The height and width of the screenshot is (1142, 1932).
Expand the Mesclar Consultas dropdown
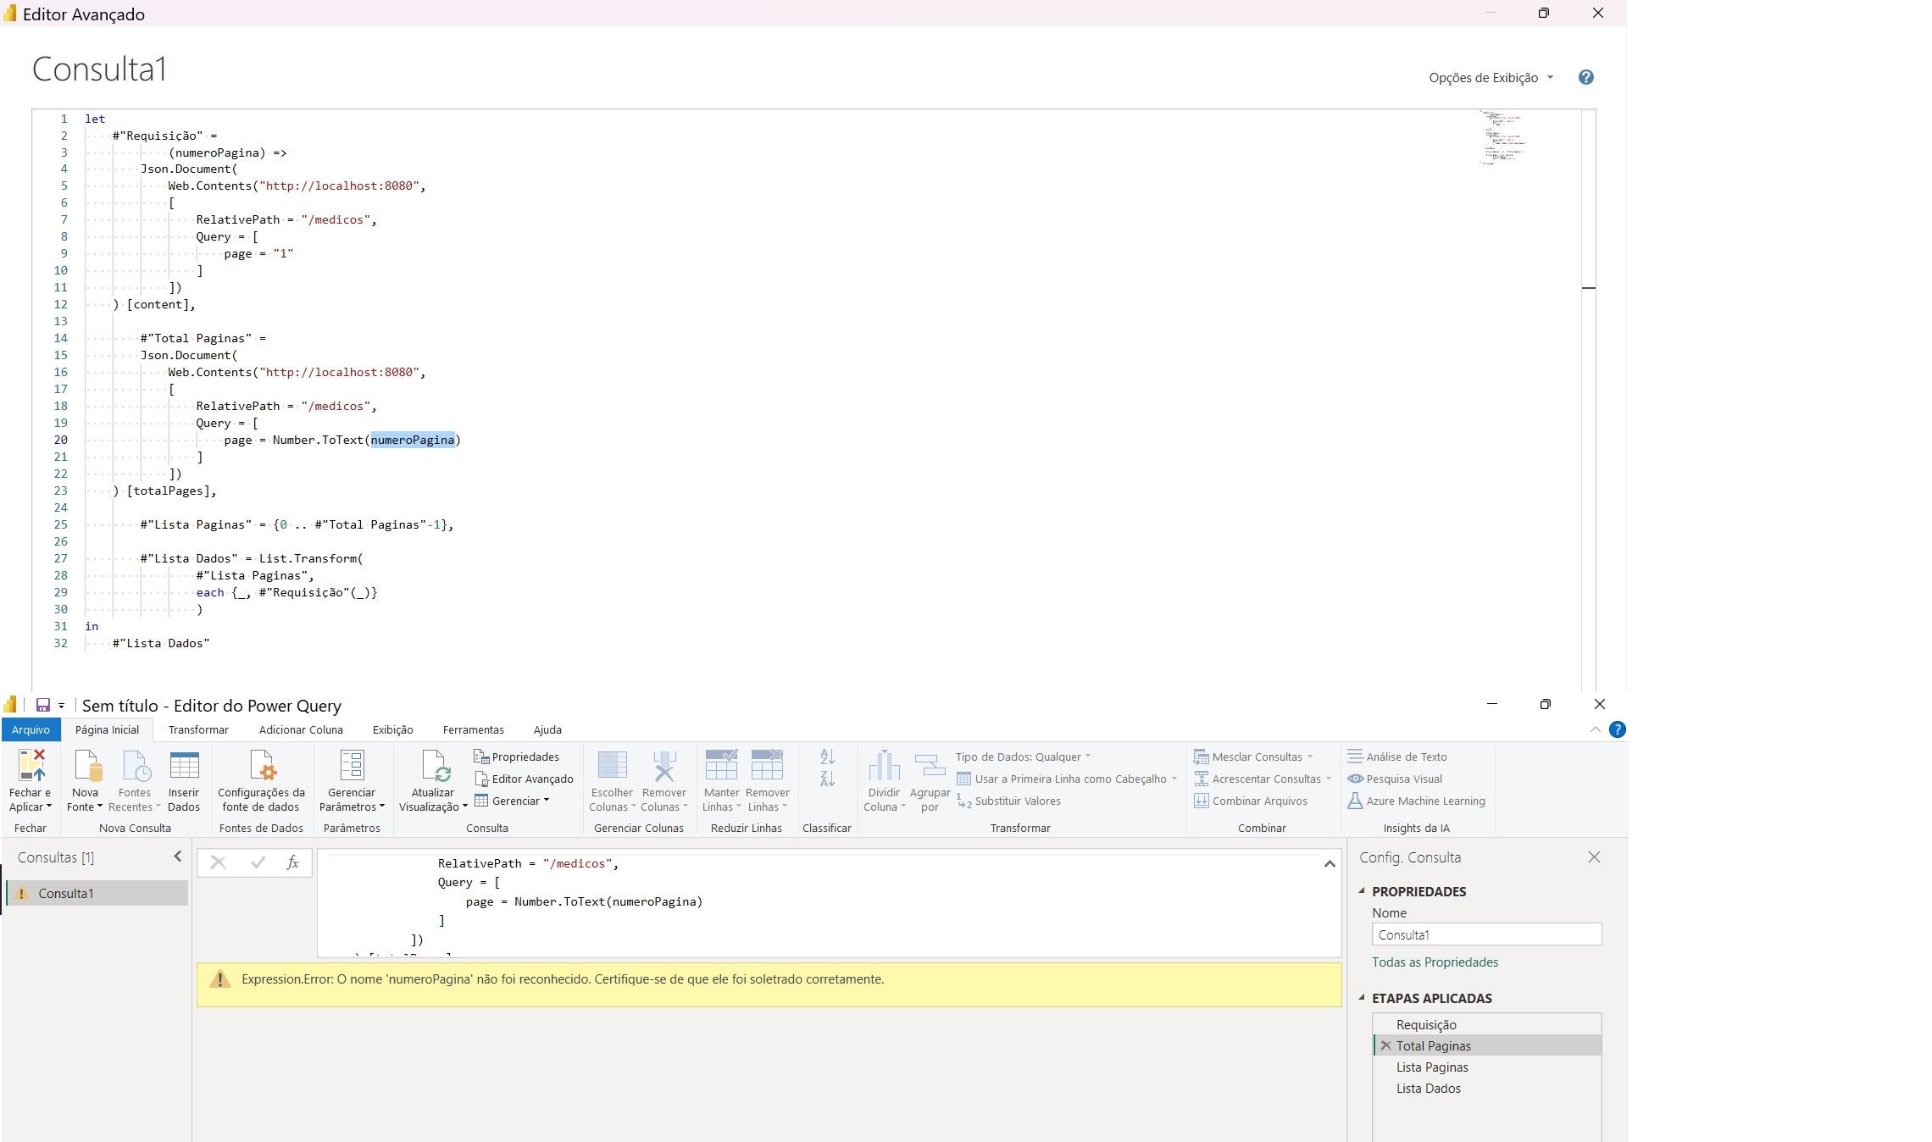coord(1309,757)
